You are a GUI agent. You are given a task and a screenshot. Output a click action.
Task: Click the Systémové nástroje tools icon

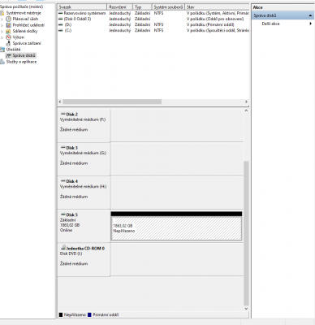[x=2, y=13]
